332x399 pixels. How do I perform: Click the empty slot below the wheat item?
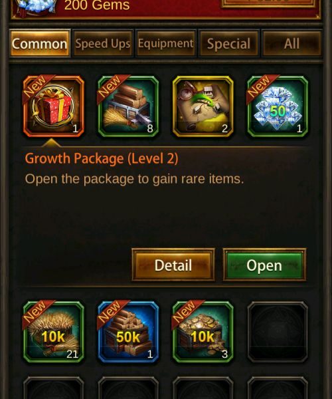pyautogui.click(x=54, y=388)
